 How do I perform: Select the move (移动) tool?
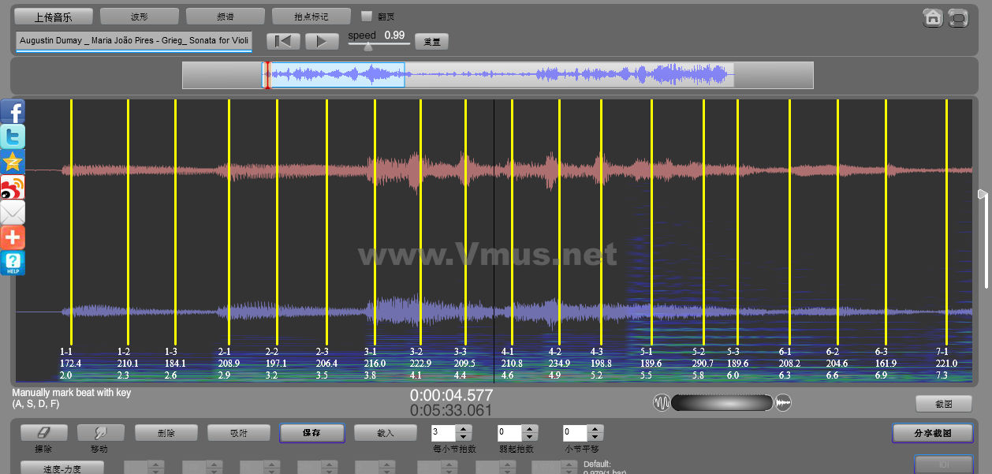[x=100, y=433]
